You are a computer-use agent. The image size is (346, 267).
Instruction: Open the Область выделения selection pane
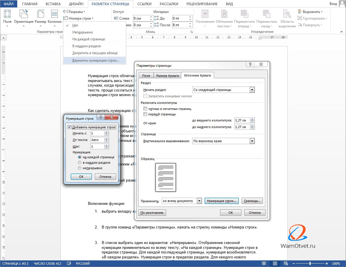[x=287, y=18]
